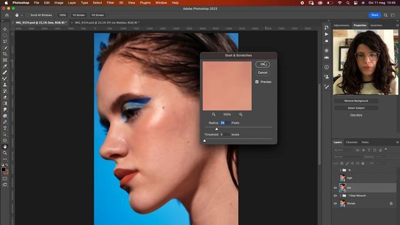Select the Polygonal Lasso tool
Image resolution: width=400 pixels, height=225 pixels.
pos(5,41)
